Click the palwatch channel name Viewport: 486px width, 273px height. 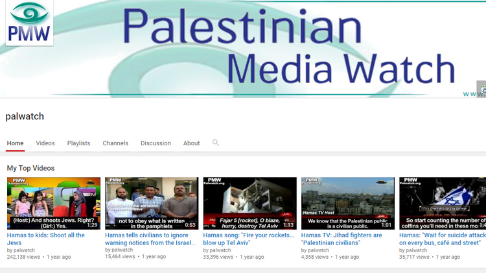pyautogui.click(x=25, y=116)
